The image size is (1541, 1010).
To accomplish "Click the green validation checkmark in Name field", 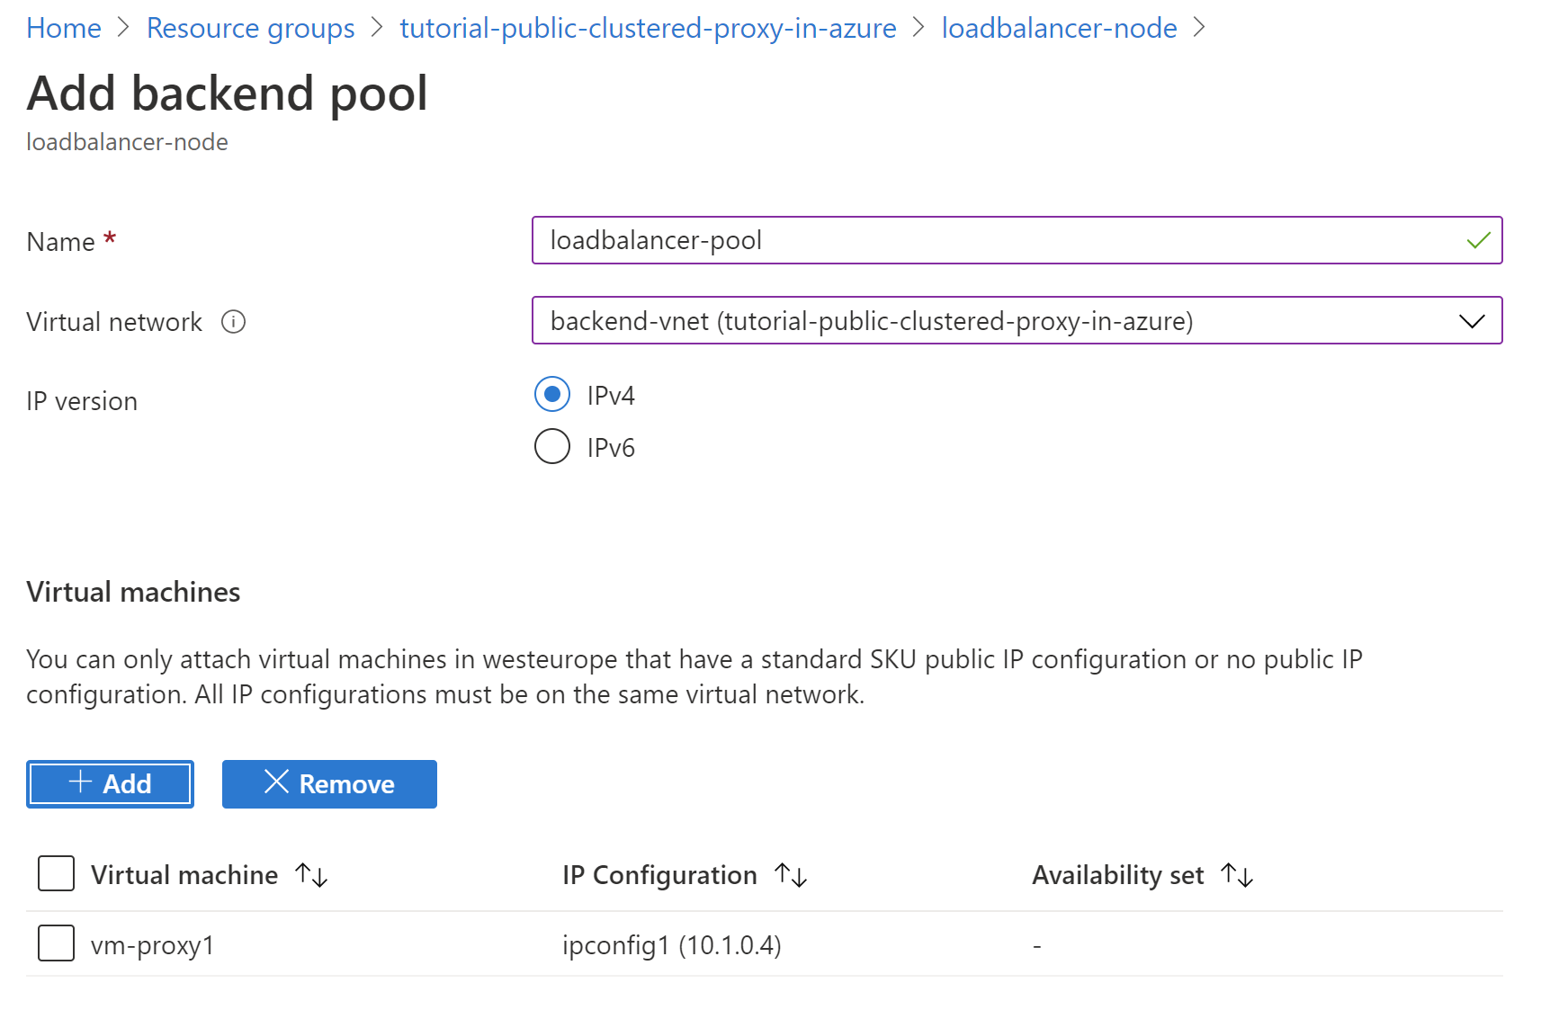I will 1477,240.
